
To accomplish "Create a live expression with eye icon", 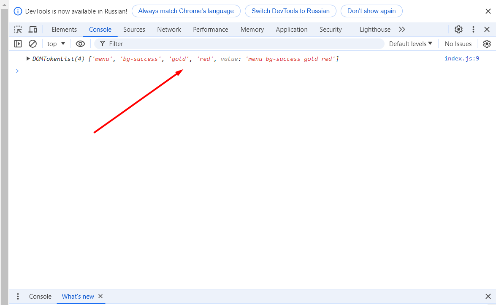I will tap(80, 44).
